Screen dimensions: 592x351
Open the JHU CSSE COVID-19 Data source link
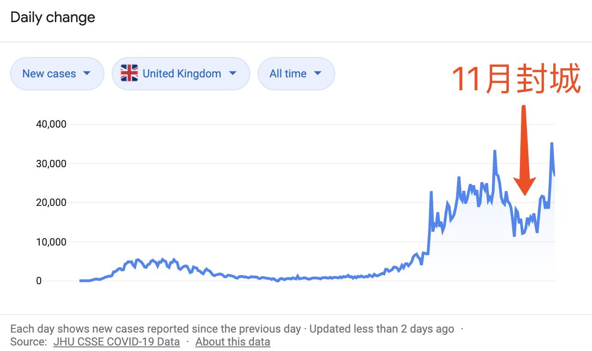[116, 342]
